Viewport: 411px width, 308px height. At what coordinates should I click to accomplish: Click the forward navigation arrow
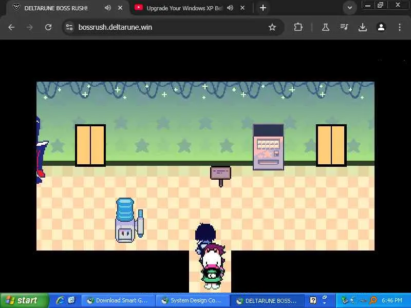[x=30, y=27]
